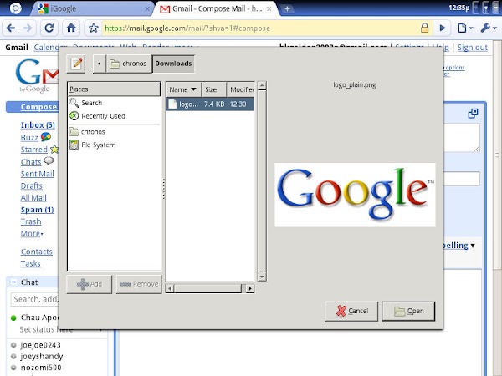Click the Remove bookmark button

(139, 284)
